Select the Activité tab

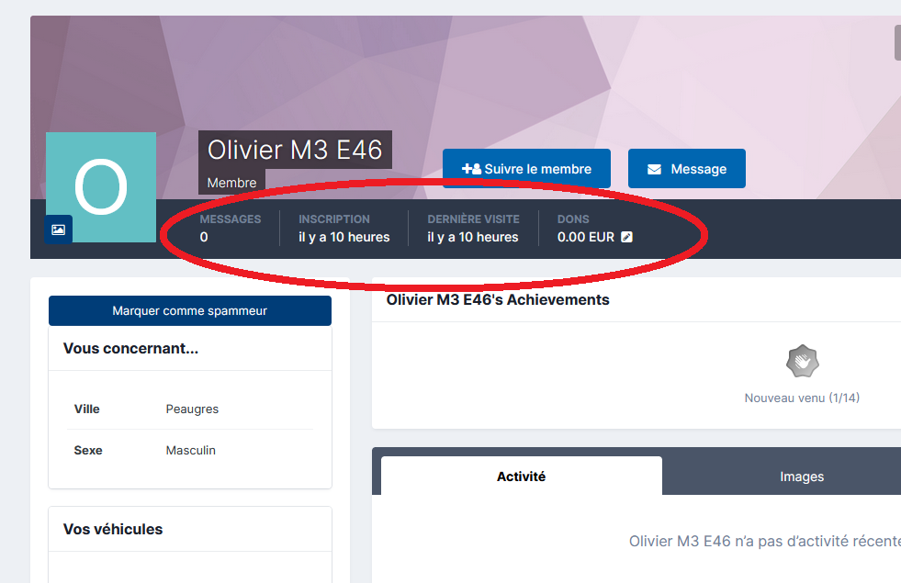[521, 476]
